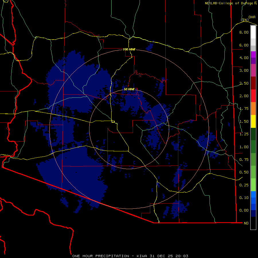The width and height of the screenshot is (258, 258).
Task: Click the 0.10 legend value
Action: pos(244,198)
